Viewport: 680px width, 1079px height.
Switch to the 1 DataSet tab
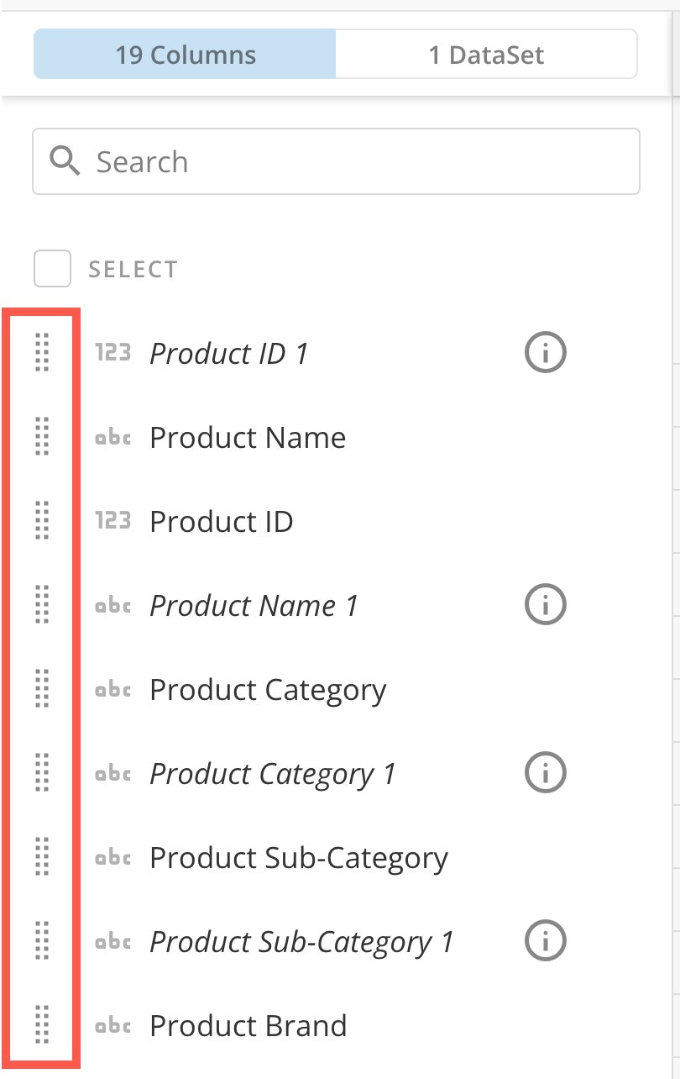[485, 54]
